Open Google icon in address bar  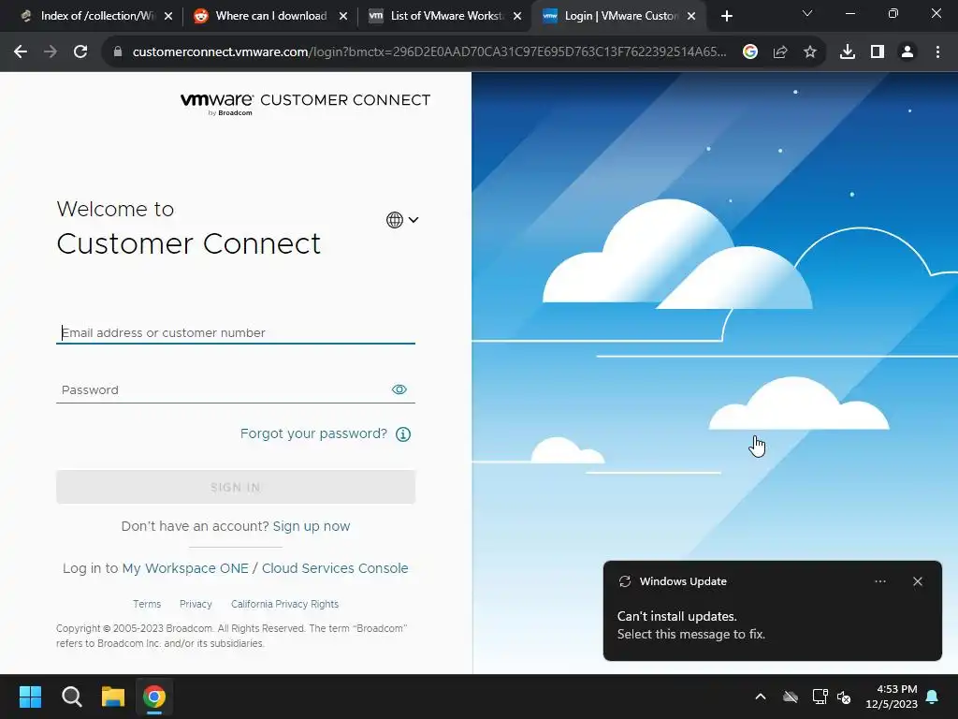[750, 52]
